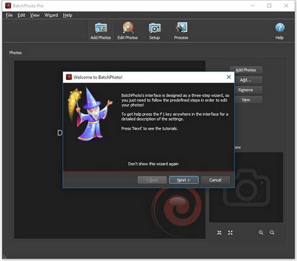
Task: Click the fit-to-window collapse arrows icon
Action: pyautogui.click(x=219, y=232)
